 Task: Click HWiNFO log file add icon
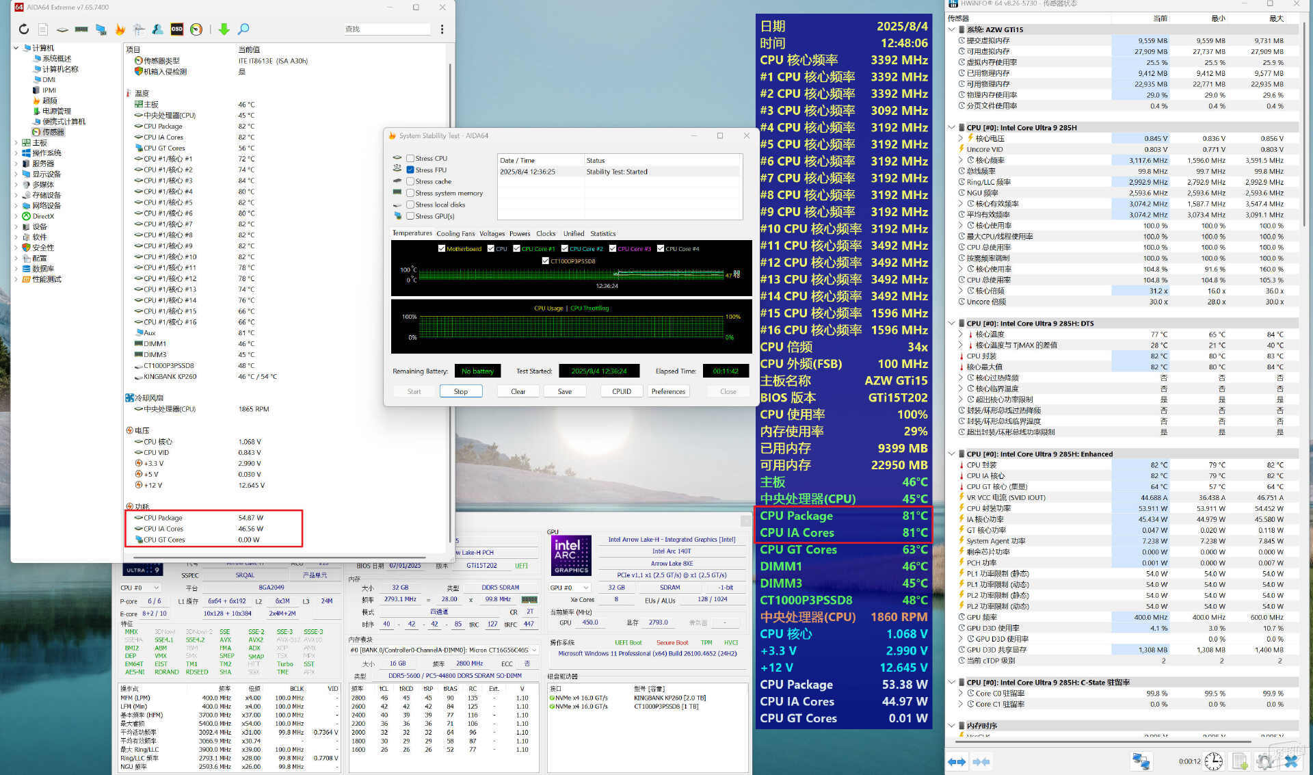coord(1240,761)
